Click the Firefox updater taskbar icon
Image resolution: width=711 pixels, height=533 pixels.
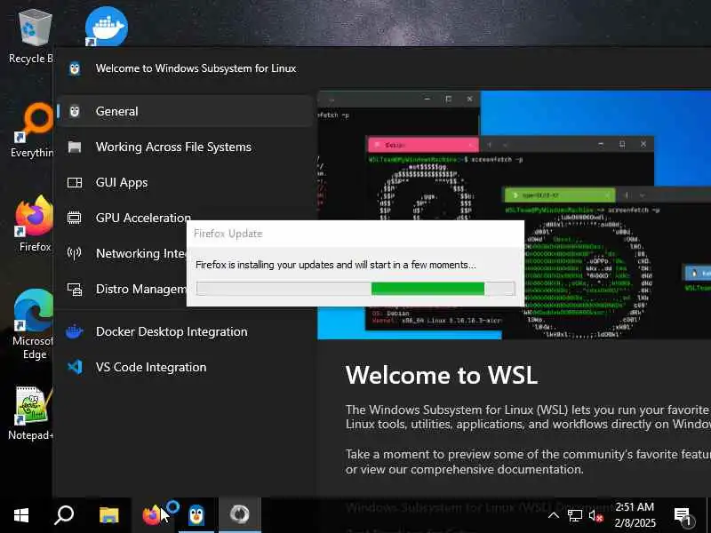[240, 515]
